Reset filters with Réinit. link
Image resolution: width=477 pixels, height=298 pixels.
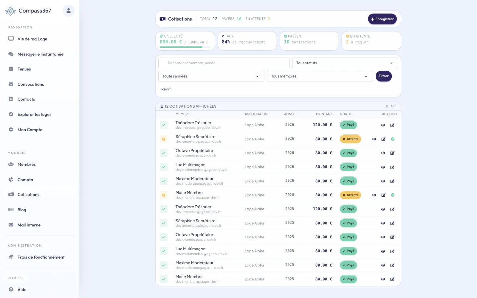(x=166, y=89)
